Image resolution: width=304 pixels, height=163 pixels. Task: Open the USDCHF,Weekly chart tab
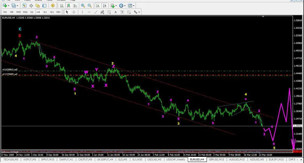[x=176, y=159]
